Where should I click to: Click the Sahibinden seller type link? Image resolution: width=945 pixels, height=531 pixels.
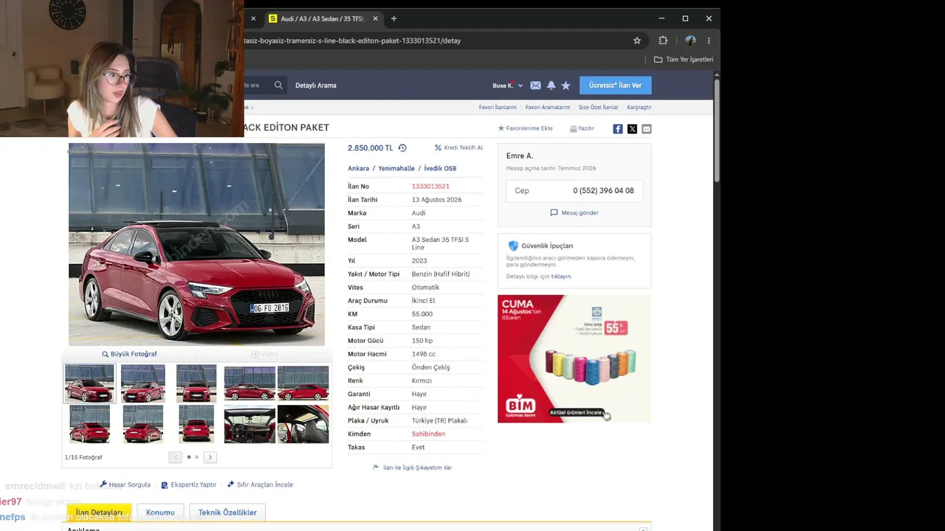point(428,434)
